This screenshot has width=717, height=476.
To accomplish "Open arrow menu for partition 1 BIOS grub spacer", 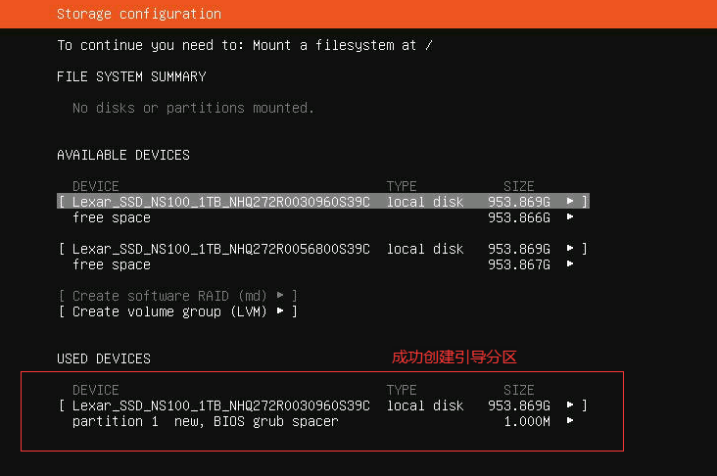I will pyautogui.click(x=570, y=421).
